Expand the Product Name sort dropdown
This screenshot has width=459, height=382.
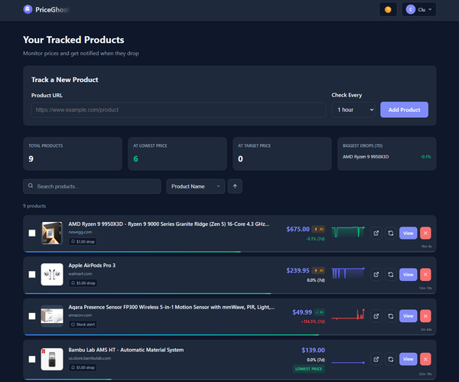[x=195, y=186]
